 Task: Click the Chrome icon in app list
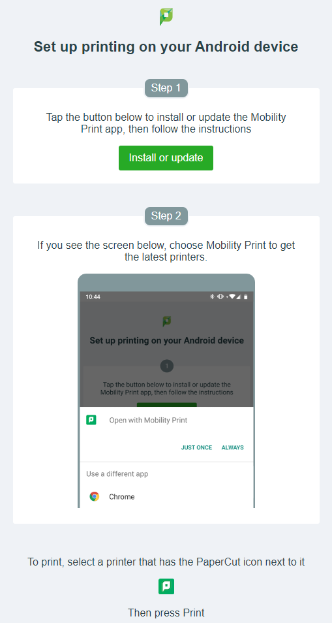pyautogui.click(x=95, y=496)
